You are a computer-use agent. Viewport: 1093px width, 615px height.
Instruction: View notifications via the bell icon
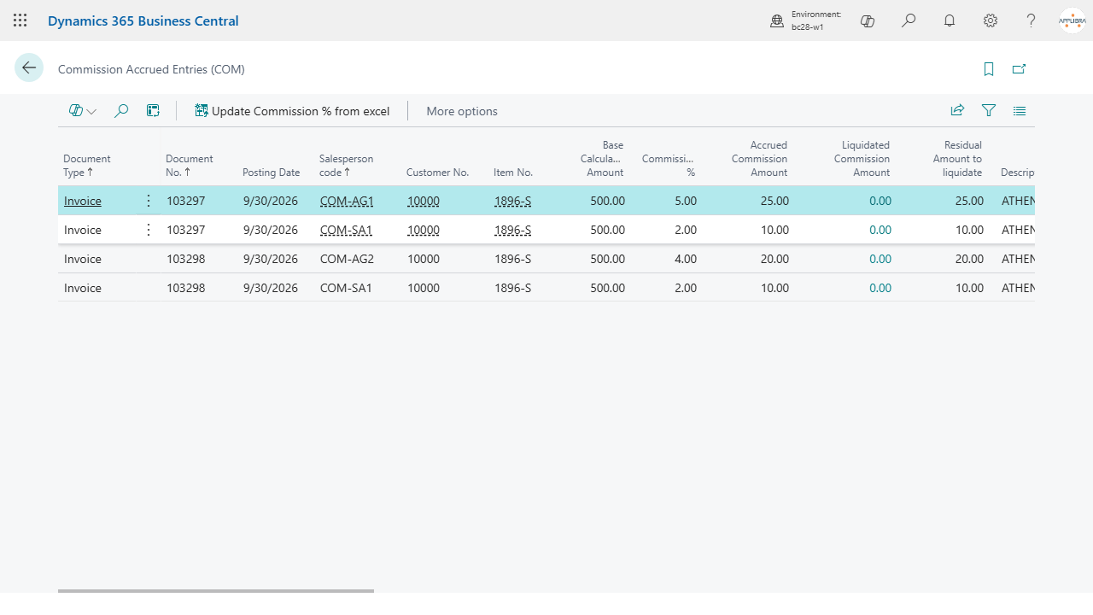tap(950, 20)
